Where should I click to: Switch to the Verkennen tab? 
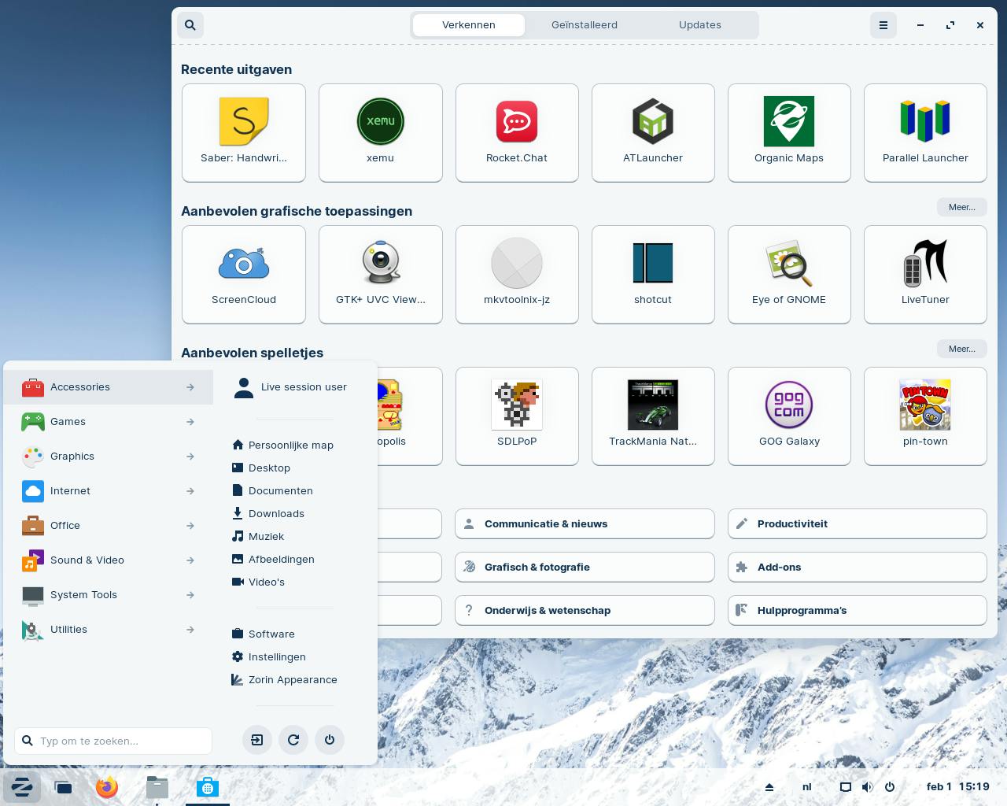pyautogui.click(x=469, y=25)
